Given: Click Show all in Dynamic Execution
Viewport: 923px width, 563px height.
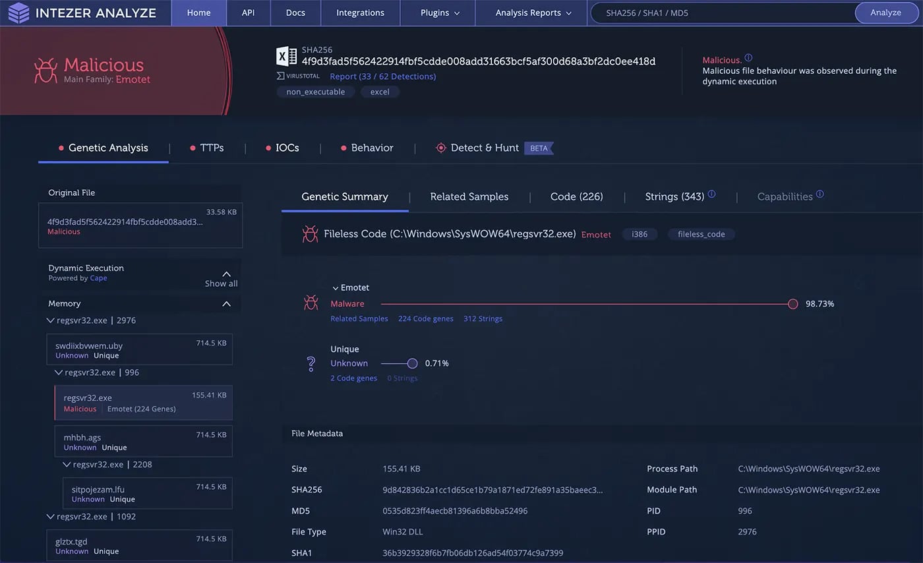Looking at the screenshot, I should (221, 283).
